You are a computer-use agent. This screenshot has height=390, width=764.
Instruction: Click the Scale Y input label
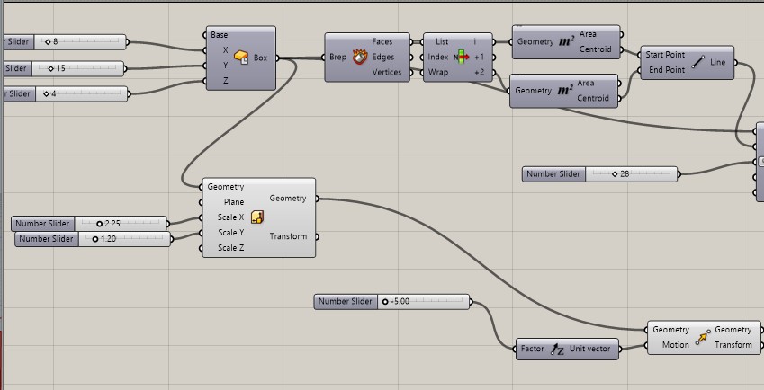point(231,233)
